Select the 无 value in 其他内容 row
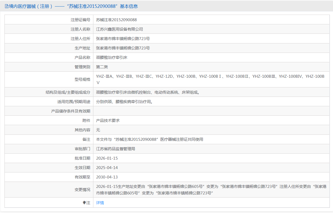The image size is (333, 213). click(x=98, y=130)
